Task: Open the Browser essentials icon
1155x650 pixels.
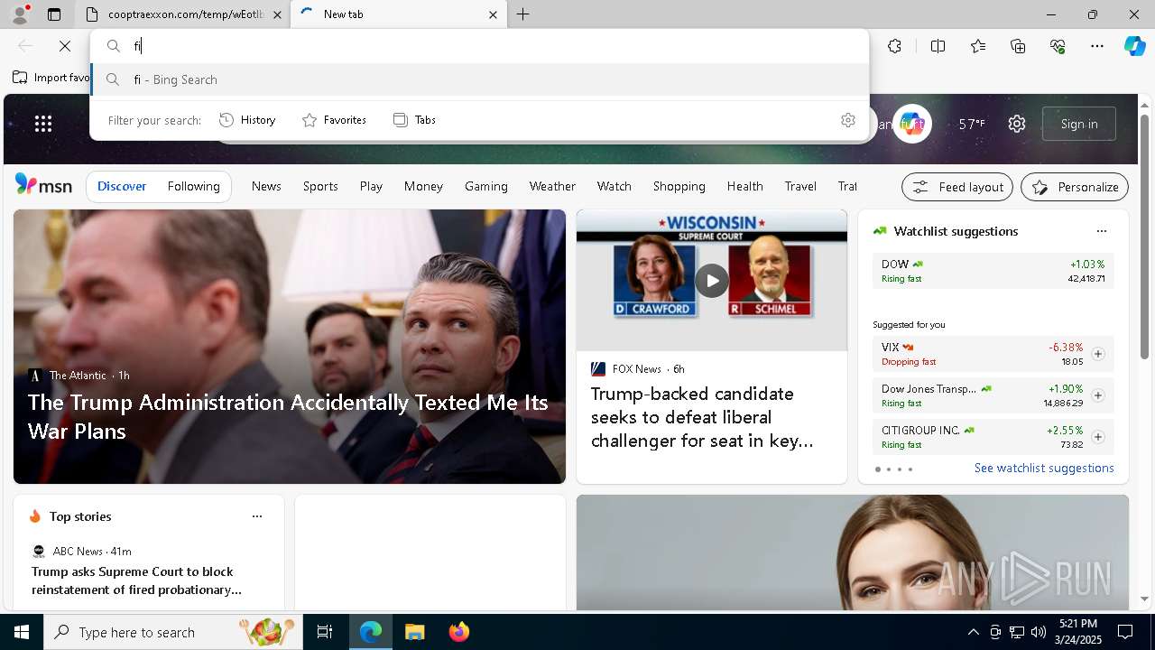Action: pyautogui.click(x=1058, y=46)
